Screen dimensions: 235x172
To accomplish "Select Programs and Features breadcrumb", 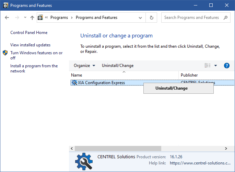I will point(96,18).
